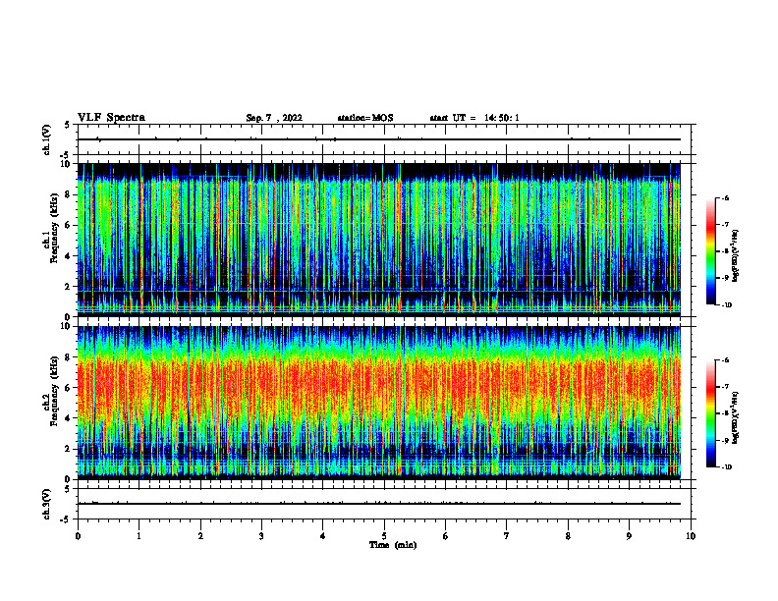Click the 'VLF Spectra' title text
The width and height of the screenshot is (778, 601).
tap(111, 118)
